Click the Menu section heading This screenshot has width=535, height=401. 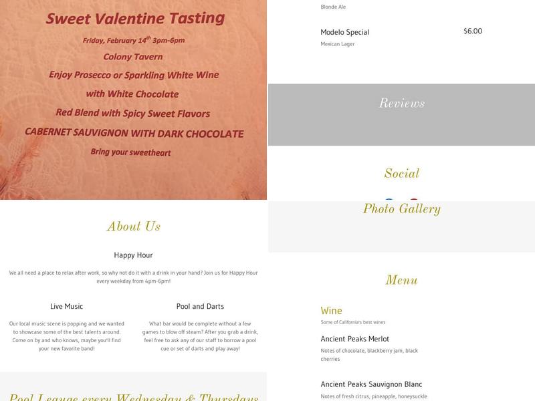[x=402, y=280]
